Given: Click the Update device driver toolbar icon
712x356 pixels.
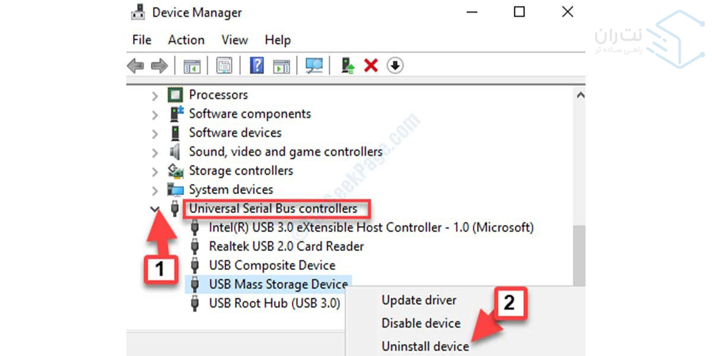Looking at the screenshot, I should click(348, 66).
